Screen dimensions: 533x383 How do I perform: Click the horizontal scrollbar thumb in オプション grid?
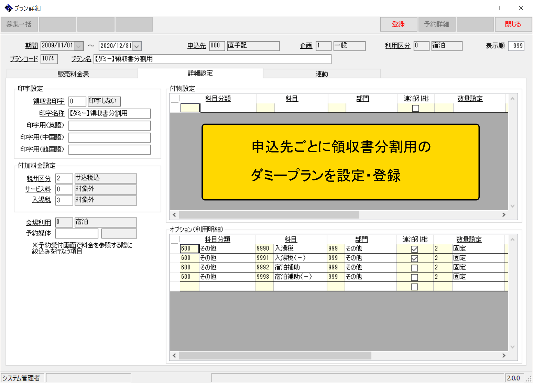coord(275,355)
